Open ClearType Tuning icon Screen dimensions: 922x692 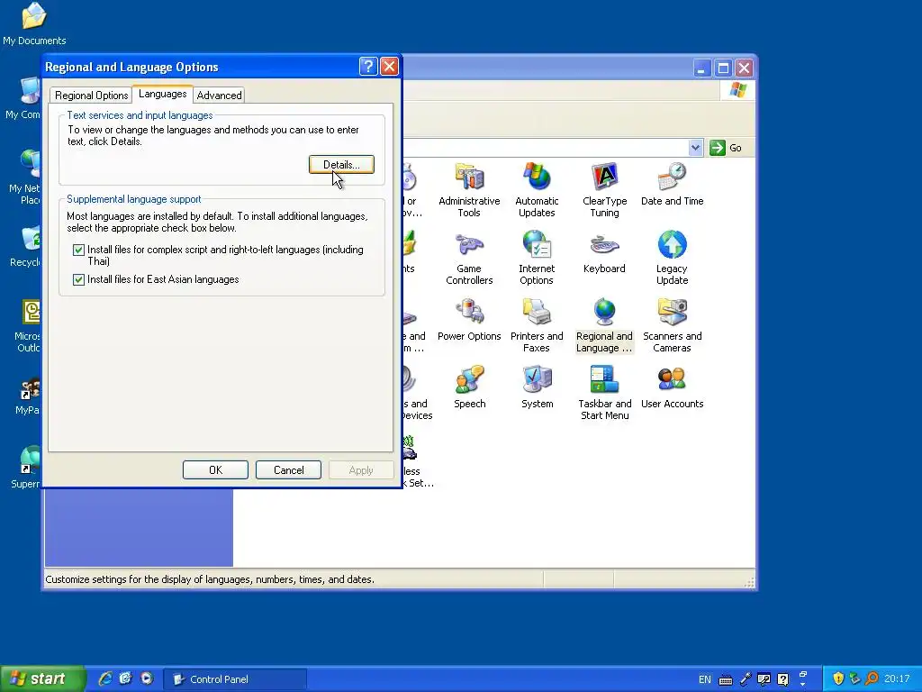tap(604, 189)
